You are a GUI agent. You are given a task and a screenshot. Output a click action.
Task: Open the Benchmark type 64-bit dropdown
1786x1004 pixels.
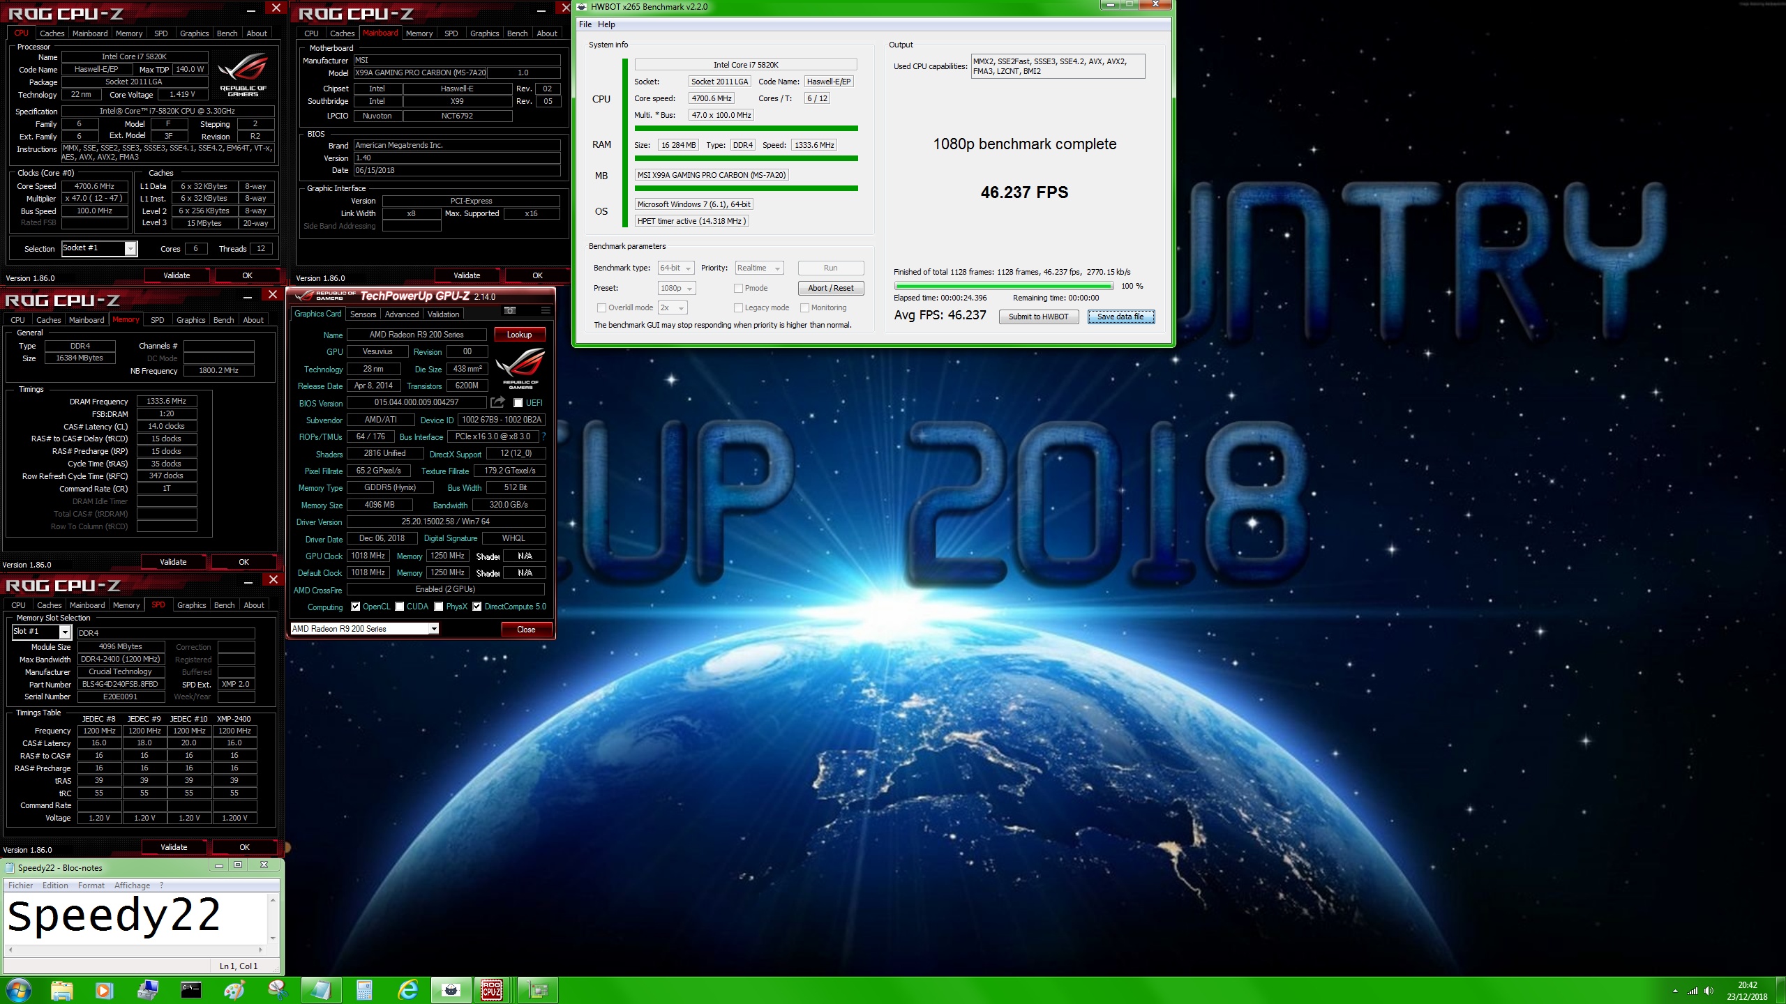676,268
